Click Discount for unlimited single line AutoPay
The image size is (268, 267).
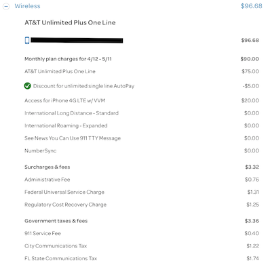[83, 86]
